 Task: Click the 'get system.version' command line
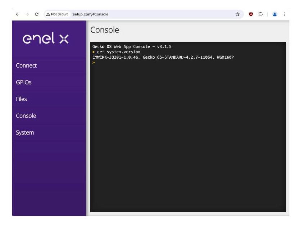pos(119,52)
